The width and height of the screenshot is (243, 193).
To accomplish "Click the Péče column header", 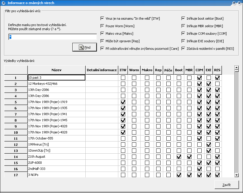I will coord(168,70).
